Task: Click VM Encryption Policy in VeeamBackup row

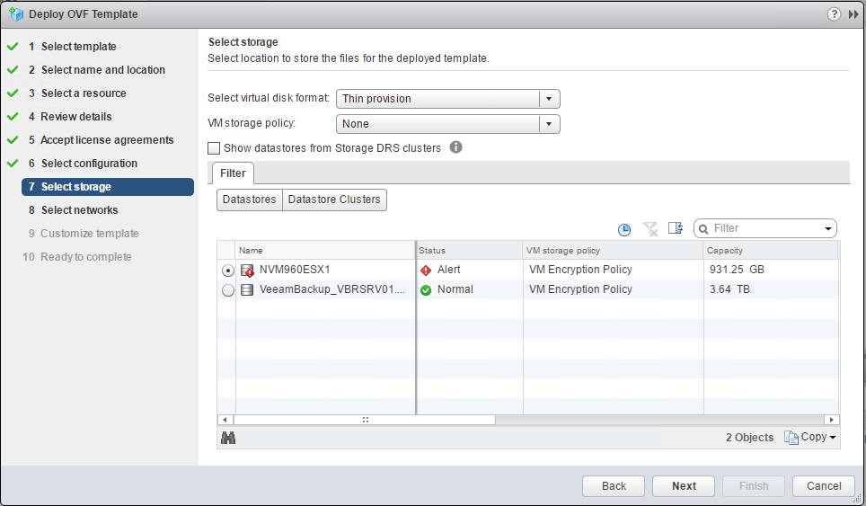Action: pos(580,289)
